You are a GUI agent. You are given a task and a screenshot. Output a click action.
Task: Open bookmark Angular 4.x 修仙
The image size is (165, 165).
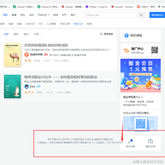point(48,7)
